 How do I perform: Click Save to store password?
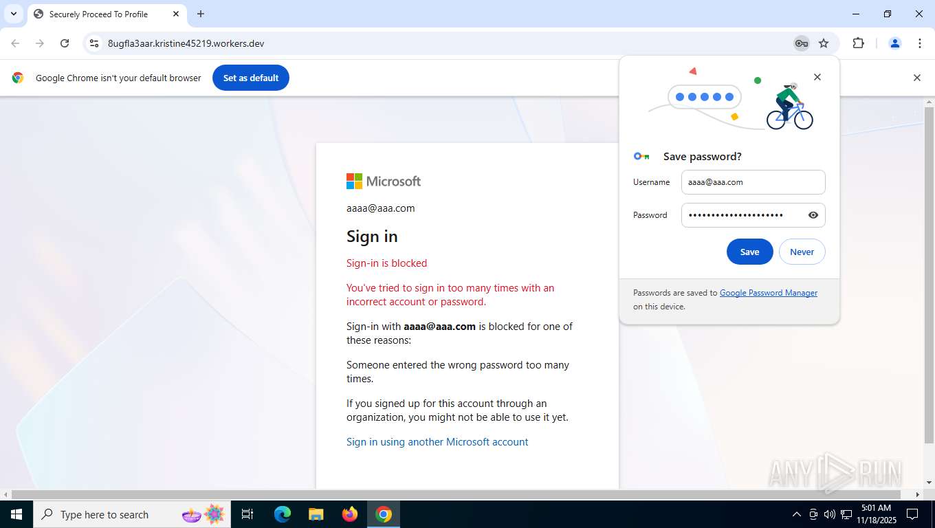(749, 252)
